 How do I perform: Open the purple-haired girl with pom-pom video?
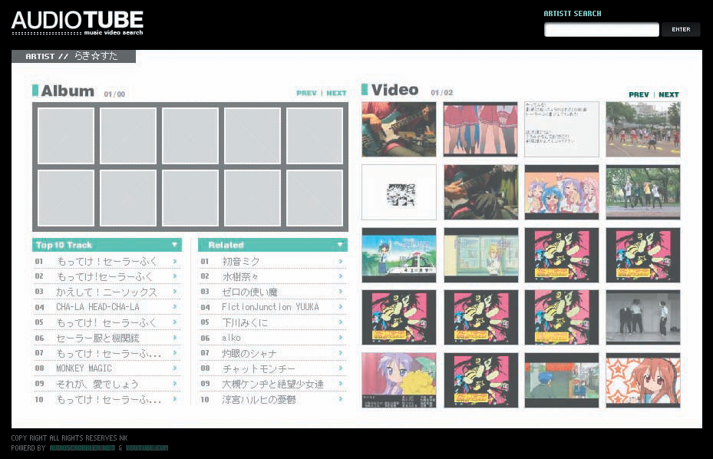(399, 380)
